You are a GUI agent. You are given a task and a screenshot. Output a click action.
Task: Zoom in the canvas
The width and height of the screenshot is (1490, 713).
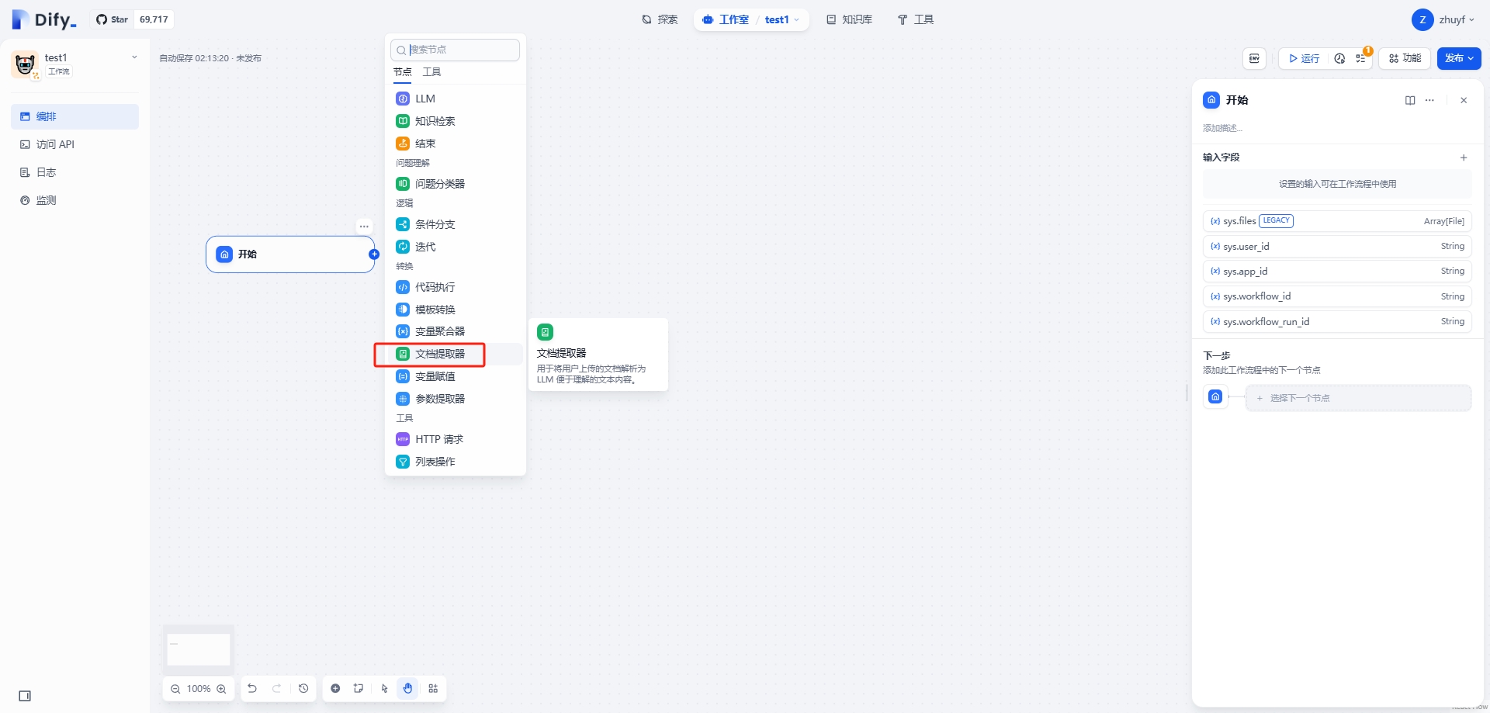pyautogui.click(x=222, y=689)
